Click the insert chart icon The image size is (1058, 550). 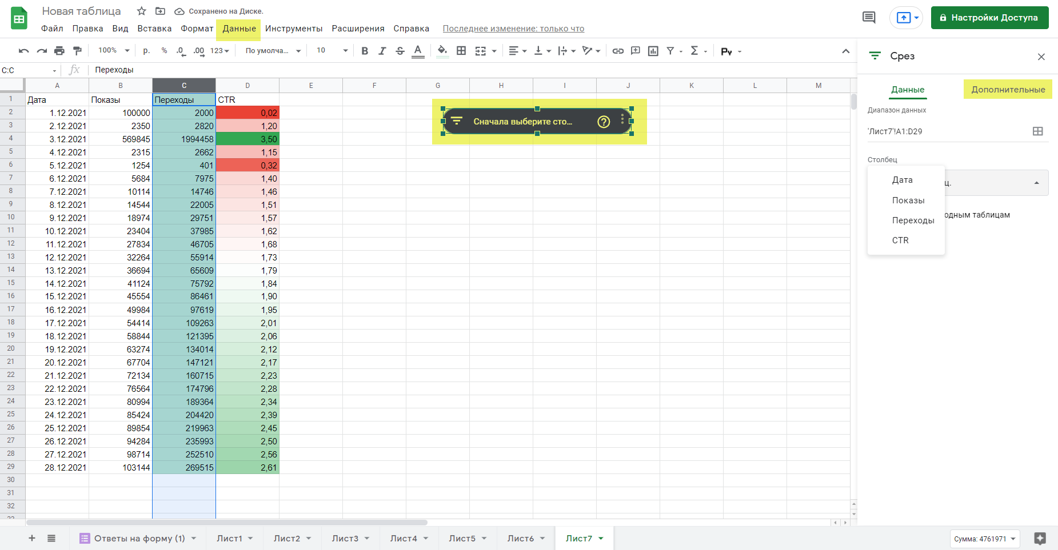pyautogui.click(x=653, y=51)
